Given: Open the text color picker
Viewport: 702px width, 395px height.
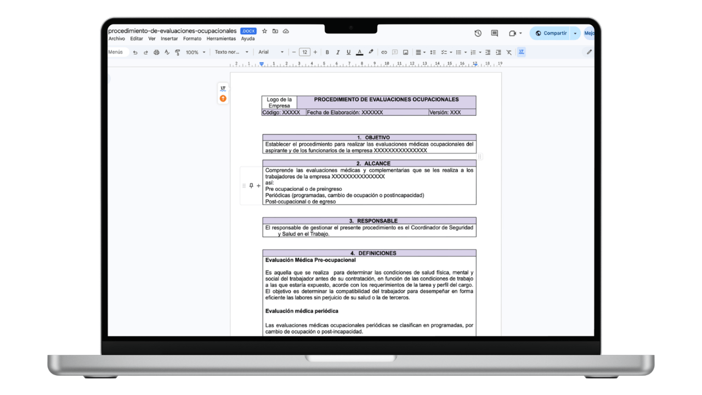Looking at the screenshot, I should pos(359,52).
